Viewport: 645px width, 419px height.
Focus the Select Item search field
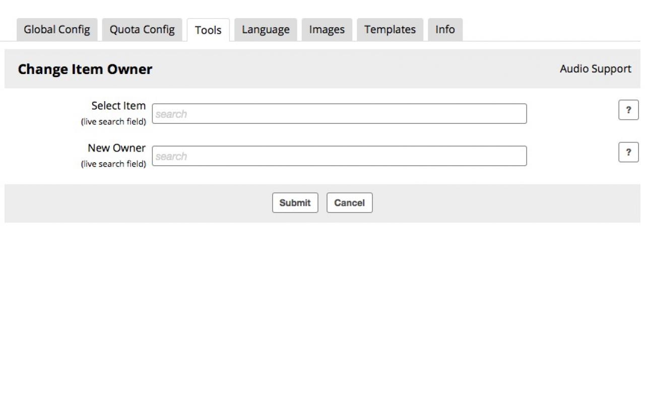click(x=339, y=114)
